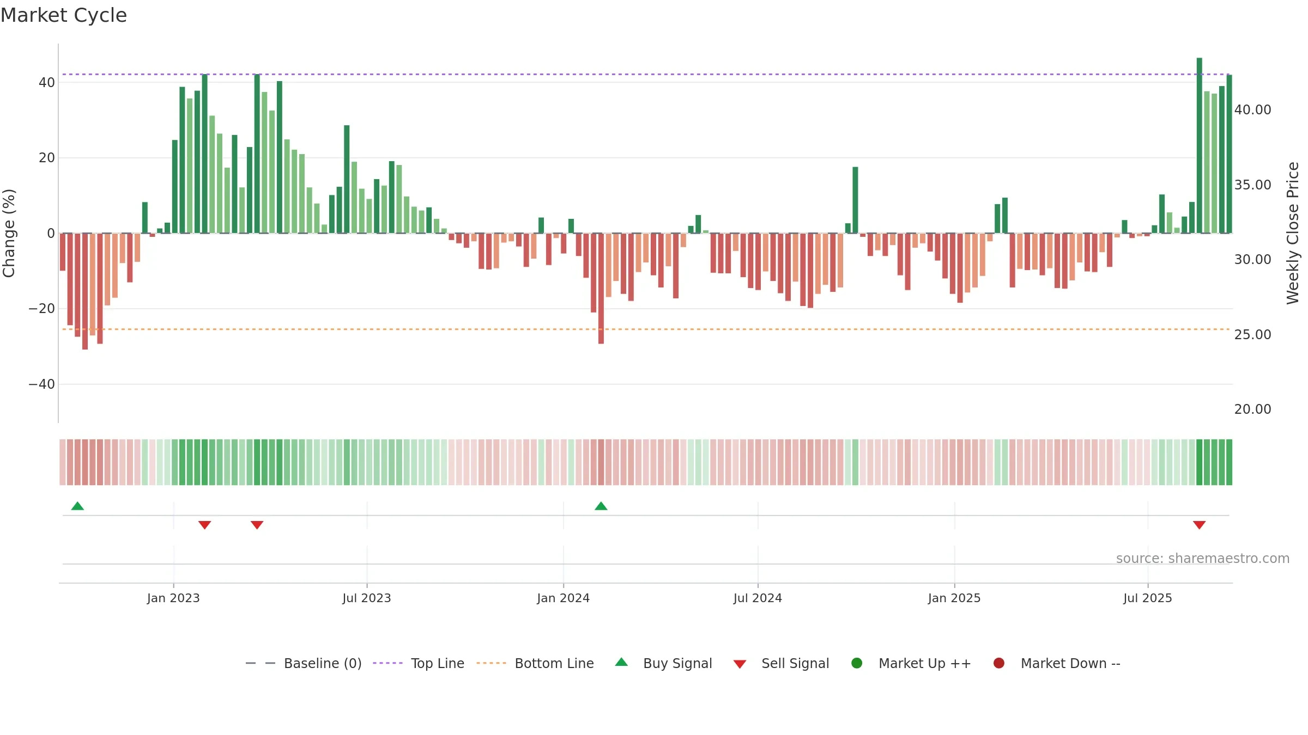Image resolution: width=1308 pixels, height=735 pixels.
Task: Click the Change (%) axis title
Action: [x=9, y=233]
